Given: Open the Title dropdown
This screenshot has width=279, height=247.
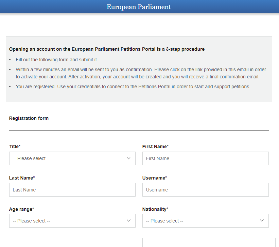Looking at the screenshot, I should click(x=72, y=158).
